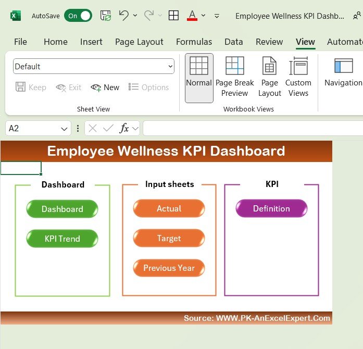Open the Page Layout ribbon tab
Image resolution: width=363 pixels, height=349 pixels.
139,42
